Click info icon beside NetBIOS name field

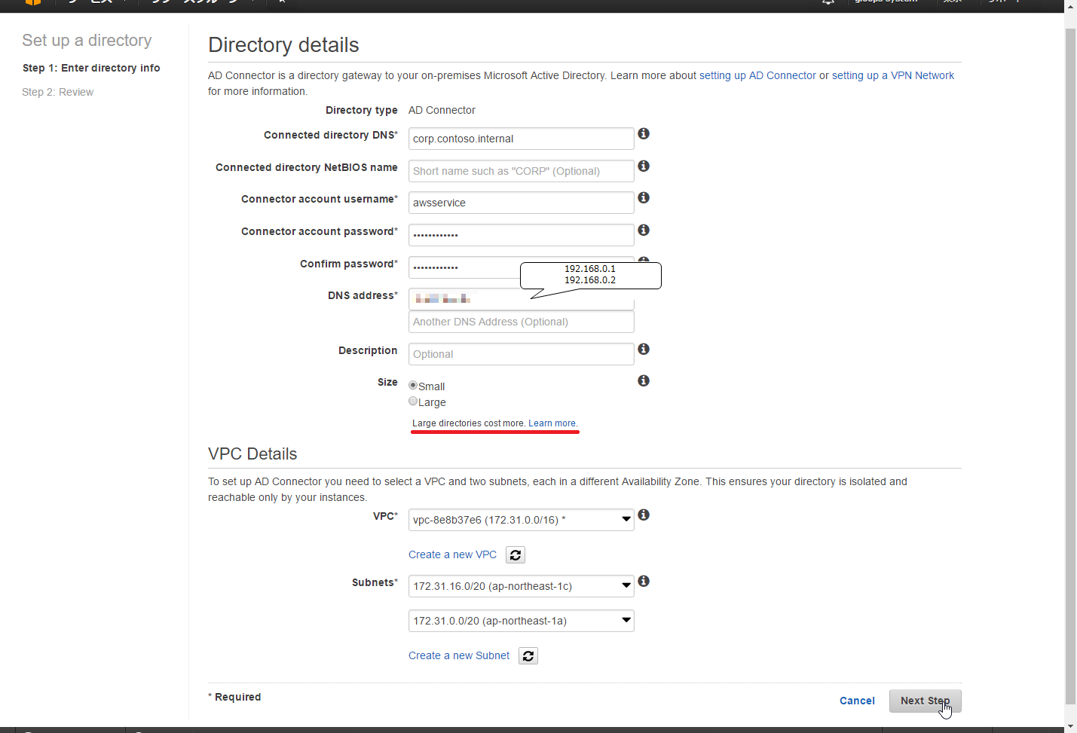pyautogui.click(x=644, y=166)
